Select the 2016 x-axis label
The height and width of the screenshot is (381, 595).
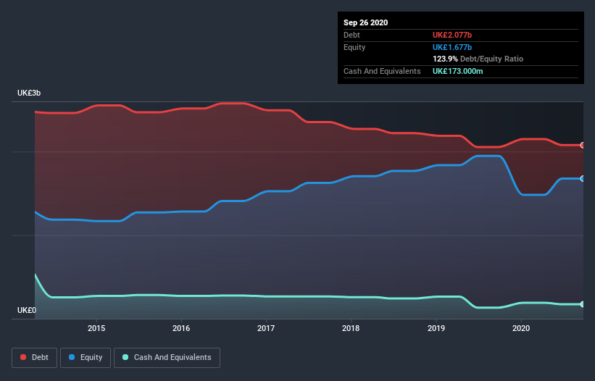click(x=181, y=328)
